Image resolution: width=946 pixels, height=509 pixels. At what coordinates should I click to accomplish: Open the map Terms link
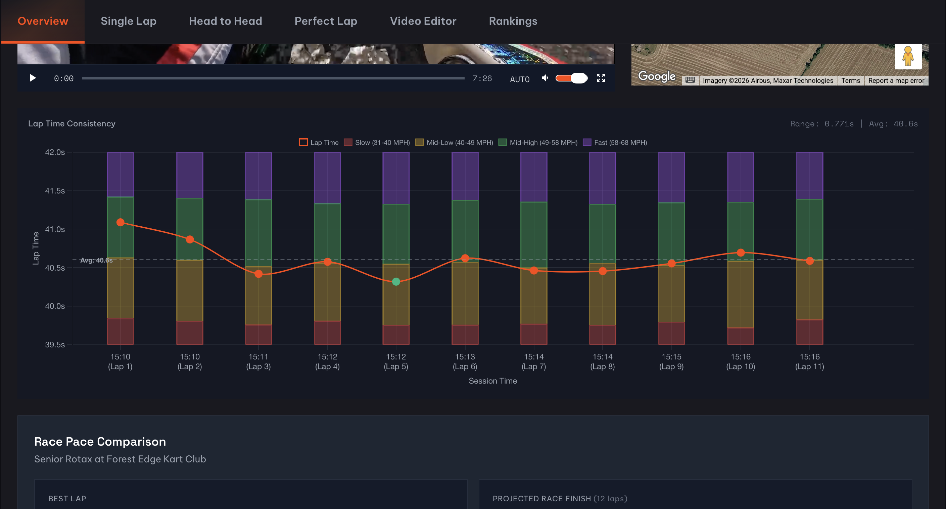(851, 81)
